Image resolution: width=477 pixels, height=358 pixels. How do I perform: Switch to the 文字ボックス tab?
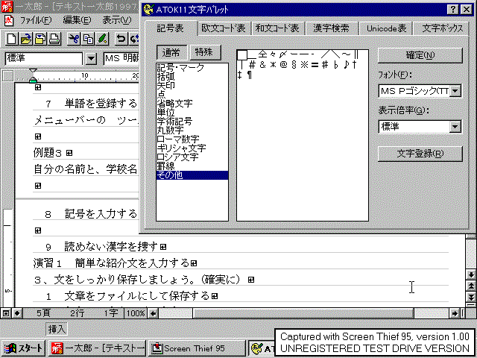(442, 28)
